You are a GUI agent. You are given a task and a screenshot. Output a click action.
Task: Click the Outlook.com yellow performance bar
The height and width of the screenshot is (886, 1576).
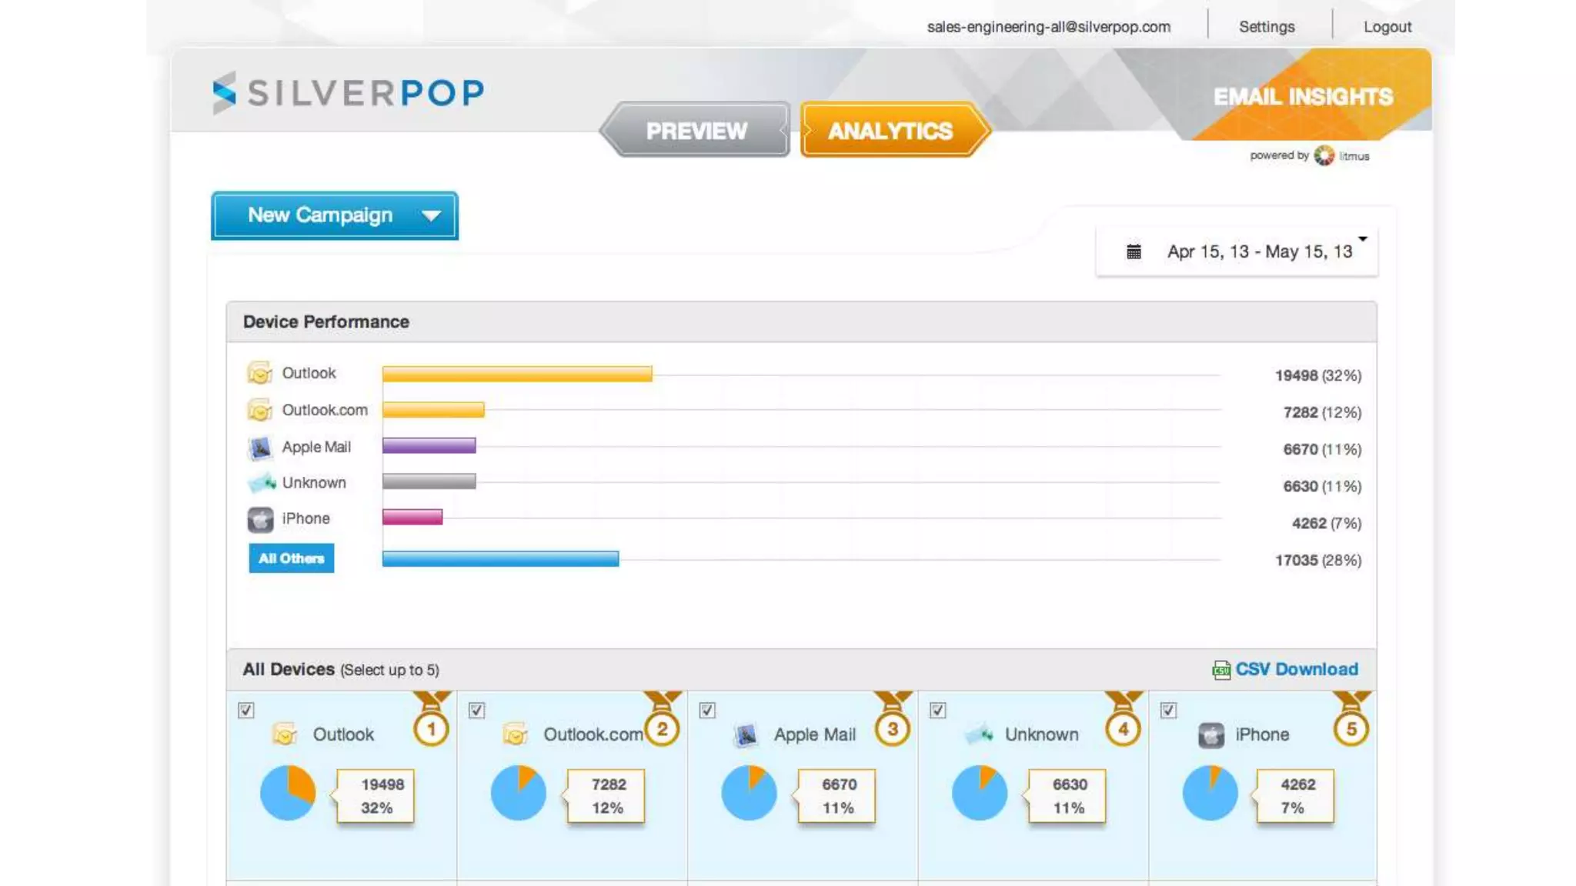pos(433,410)
